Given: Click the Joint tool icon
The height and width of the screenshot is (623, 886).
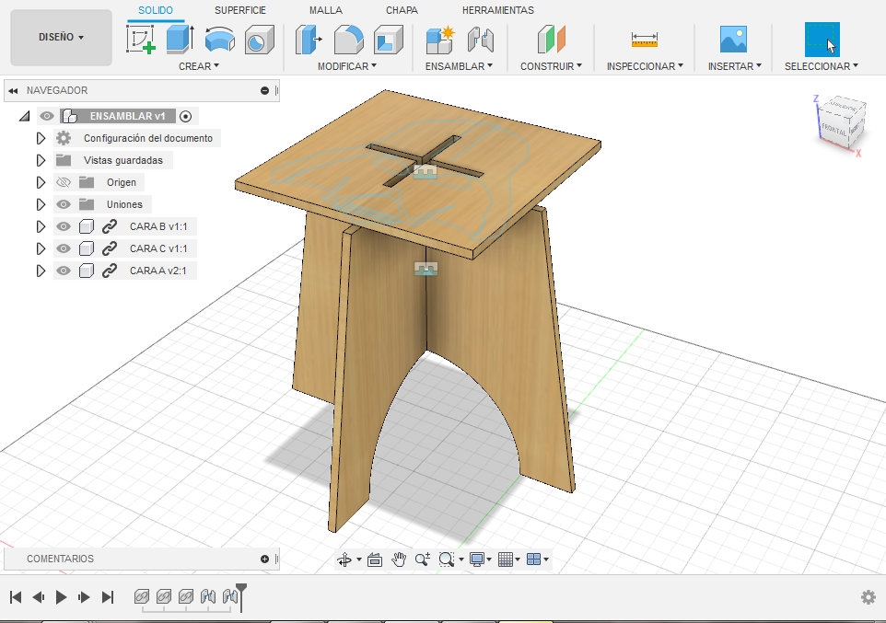Looking at the screenshot, I should [480, 40].
